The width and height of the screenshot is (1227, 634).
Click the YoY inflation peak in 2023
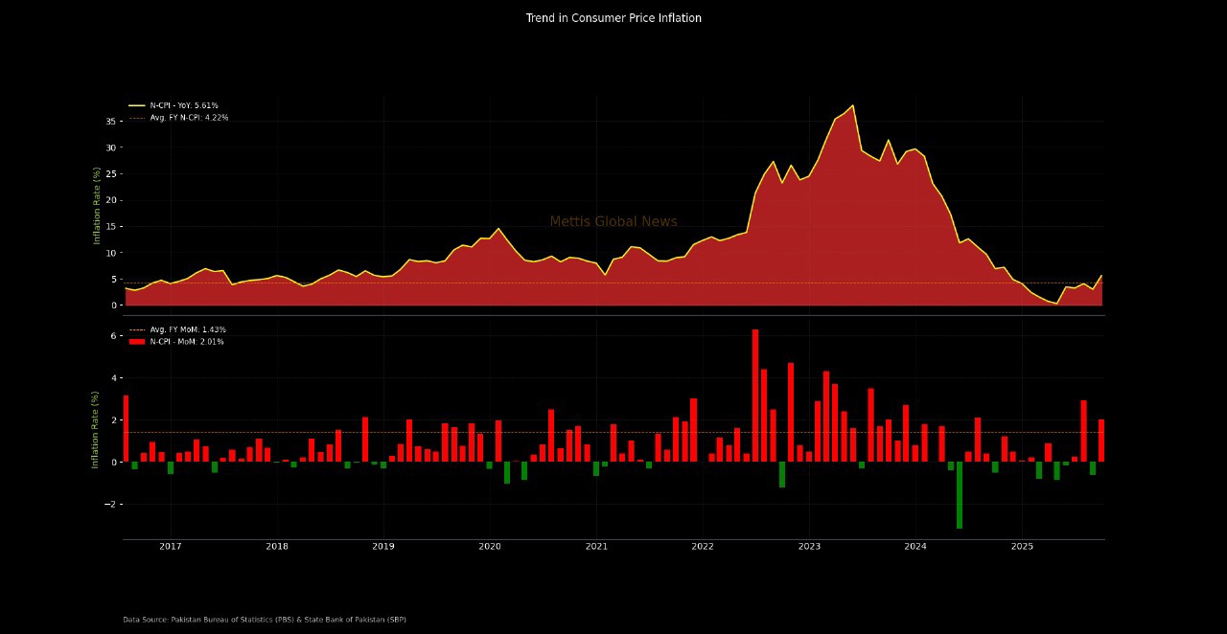pos(852,106)
